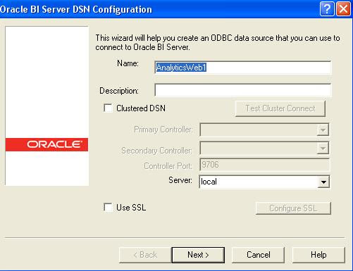
Task: Click the title bar help question mark icon
Action: 327,9
